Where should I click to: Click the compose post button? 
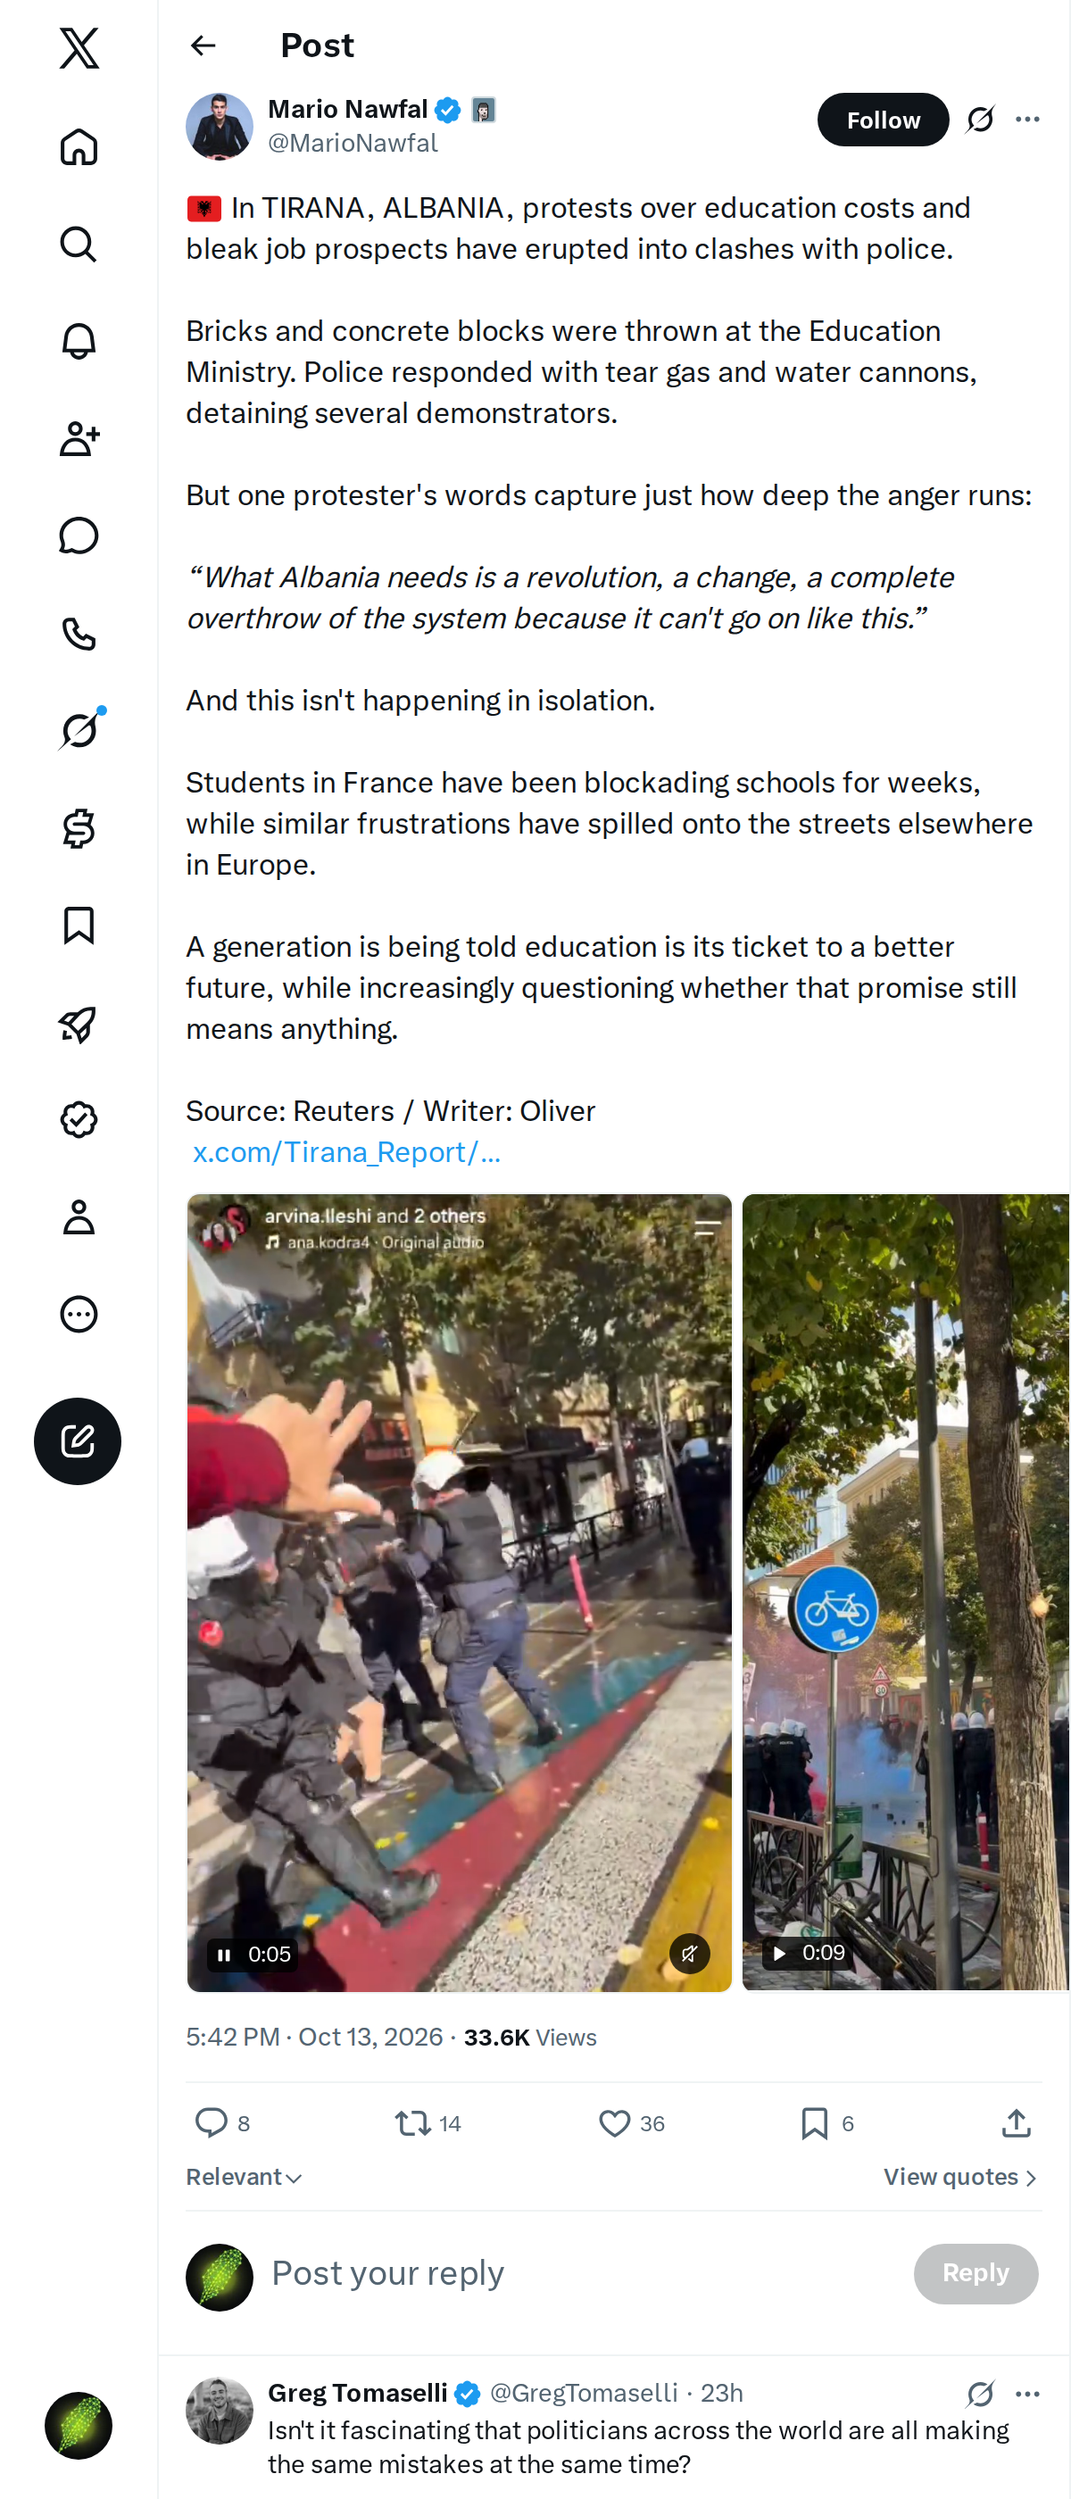78,1440
